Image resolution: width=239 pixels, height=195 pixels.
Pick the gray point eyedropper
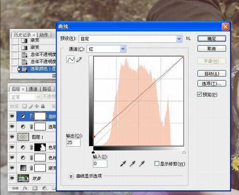[132, 164]
